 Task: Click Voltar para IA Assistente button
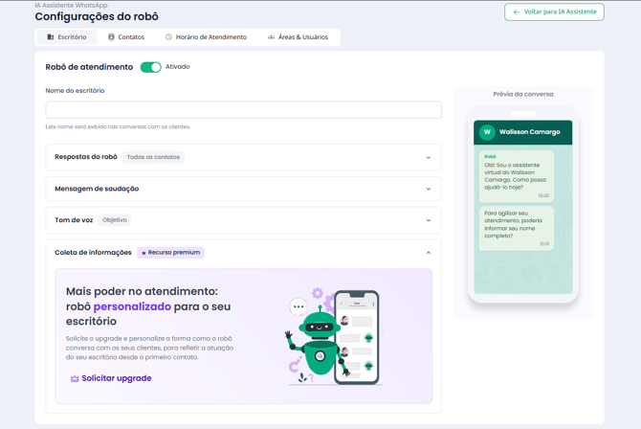(554, 12)
